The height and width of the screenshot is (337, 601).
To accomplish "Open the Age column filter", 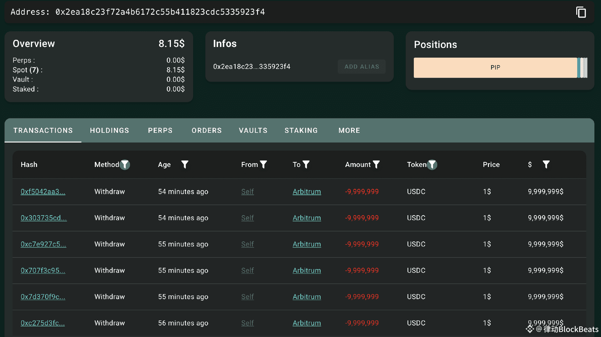I will 185,164.
